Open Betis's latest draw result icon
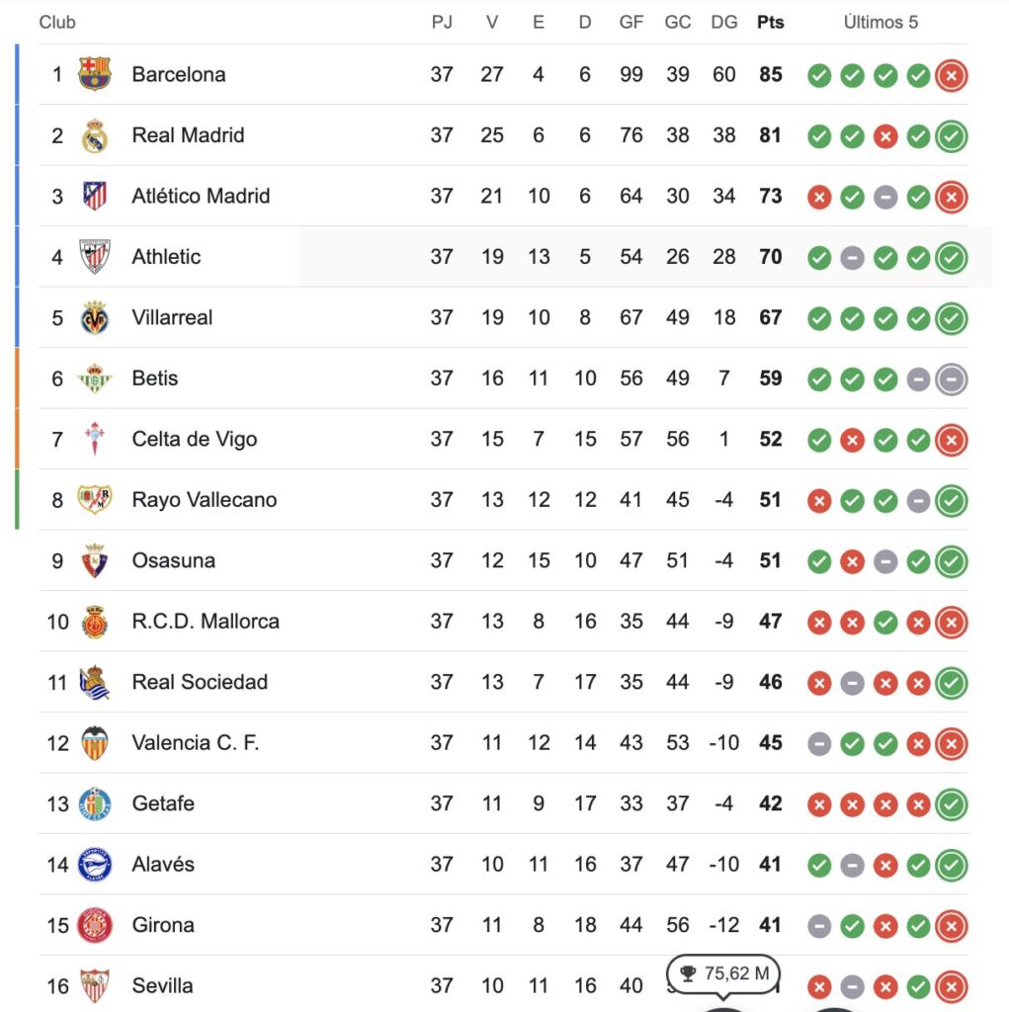Viewport: 1009px width, 1012px height. (952, 379)
